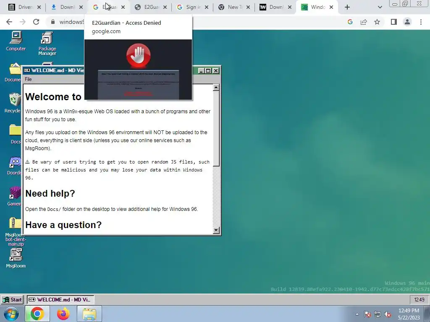Go back in Chrome
Image resolution: width=430 pixels, height=322 pixels.
tap(9, 22)
